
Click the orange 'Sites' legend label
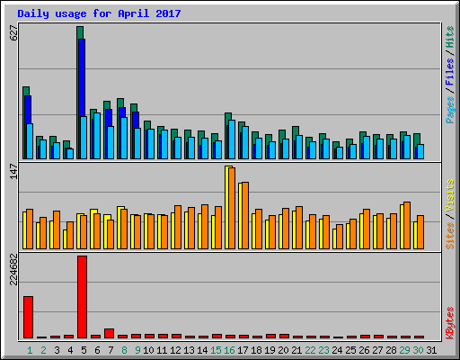(450, 236)
